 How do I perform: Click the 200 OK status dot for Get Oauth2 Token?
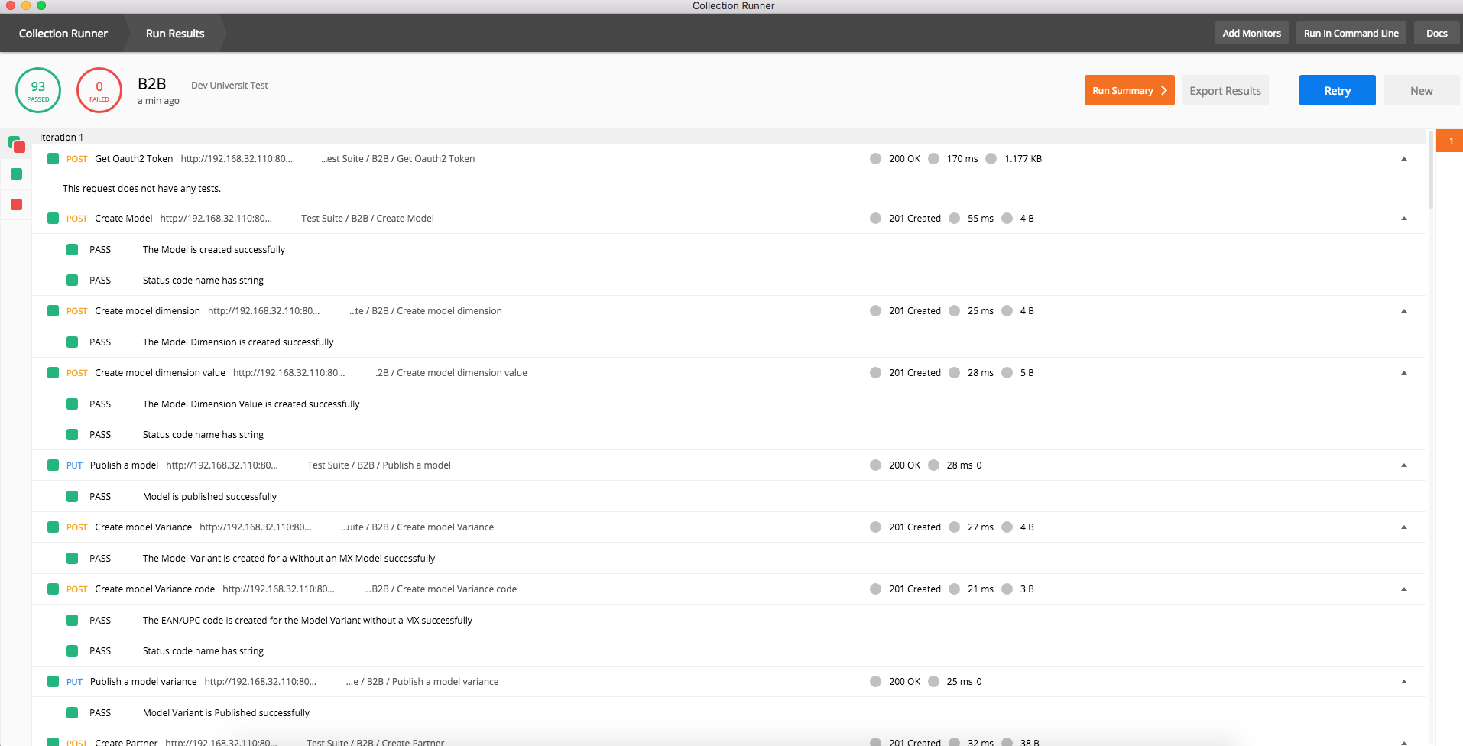(x=875, y=158)
